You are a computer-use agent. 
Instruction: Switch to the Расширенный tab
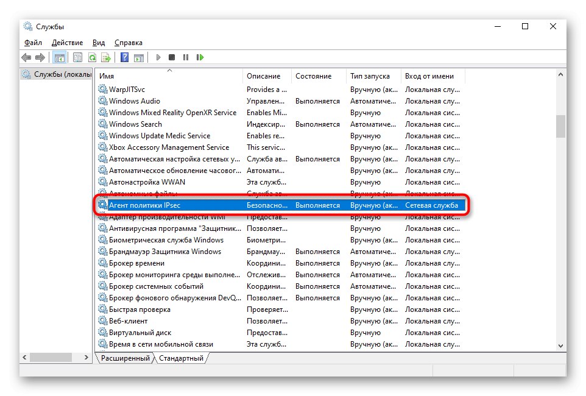pos(125,358)
